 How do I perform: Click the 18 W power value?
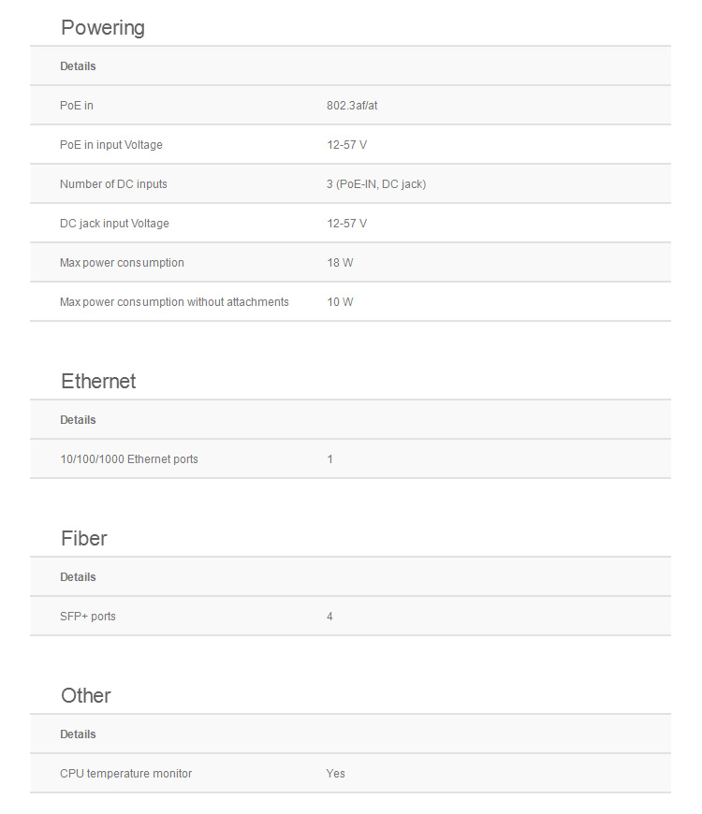coord(340,263)
